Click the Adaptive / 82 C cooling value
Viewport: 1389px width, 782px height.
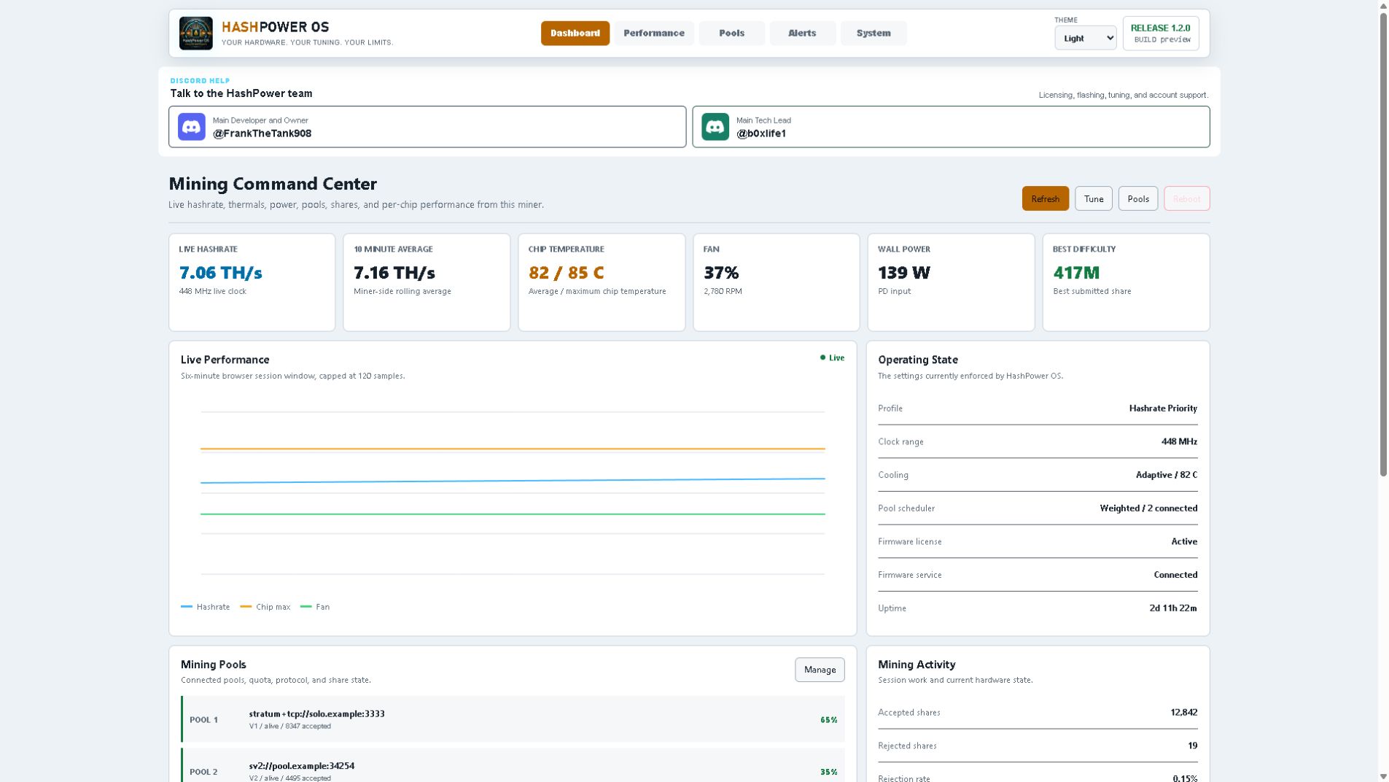(x=1167, y=475)
